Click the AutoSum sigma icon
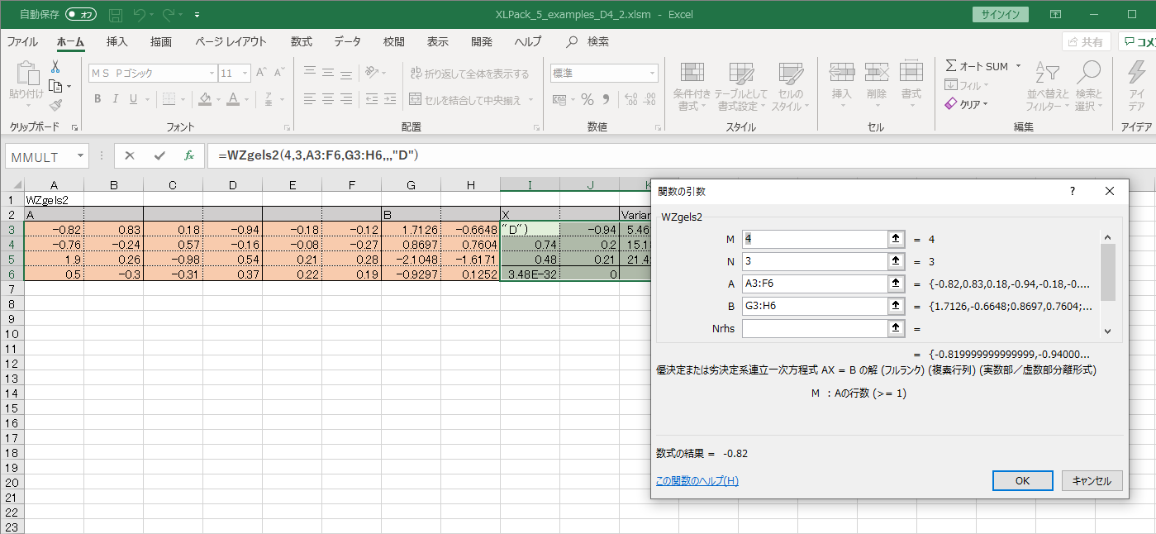The height and width of the screenshot is (534, 1156). [951, 66]
